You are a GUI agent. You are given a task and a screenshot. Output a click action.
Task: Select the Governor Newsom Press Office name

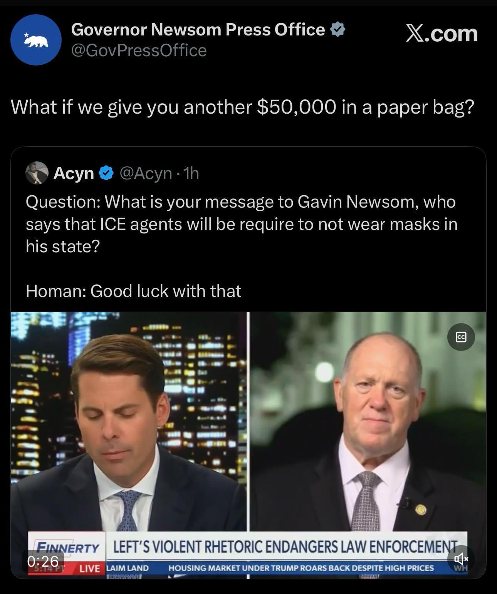pos(198,30)
